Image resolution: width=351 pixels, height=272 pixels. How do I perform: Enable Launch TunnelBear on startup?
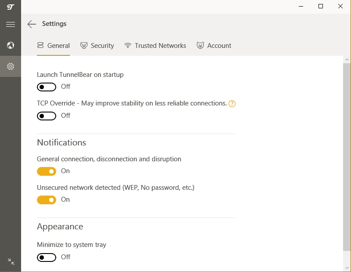pyautogui.click(x=47, y=87)
